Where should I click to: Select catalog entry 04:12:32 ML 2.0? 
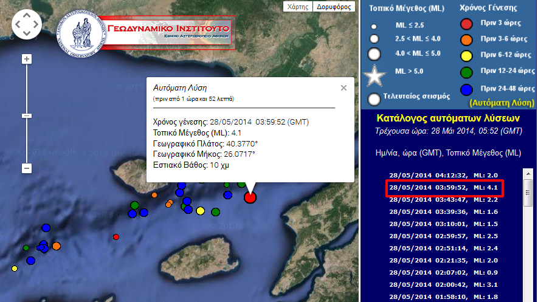point(443,175)
